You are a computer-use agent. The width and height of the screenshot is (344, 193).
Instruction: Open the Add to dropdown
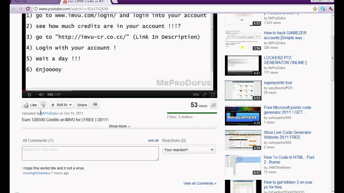62,105
